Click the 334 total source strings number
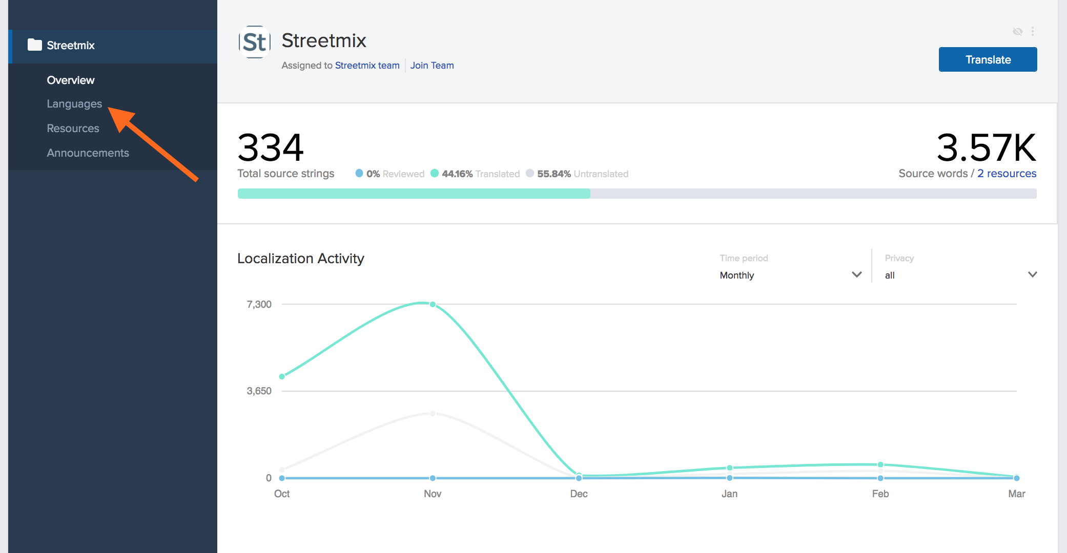Image resolution: width=1067 pixels, height=553 pixels. pos(271,148)
